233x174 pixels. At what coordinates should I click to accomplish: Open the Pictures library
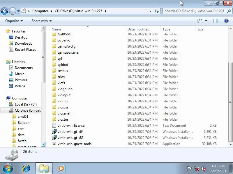click(21, 80)
